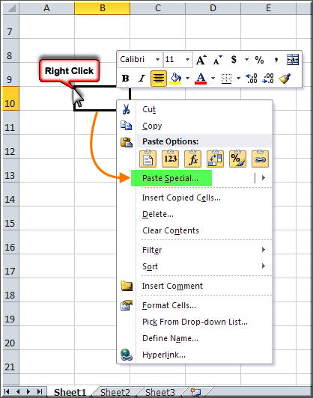Click the Format Painter brush icon
The image size is (313, 398).
point(285,79)
